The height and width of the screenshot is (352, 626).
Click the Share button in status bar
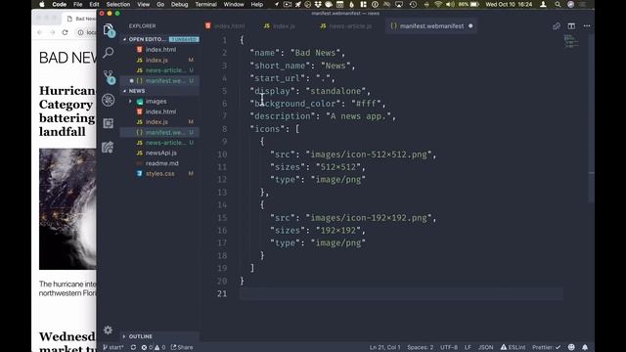[x=182, y=347]
